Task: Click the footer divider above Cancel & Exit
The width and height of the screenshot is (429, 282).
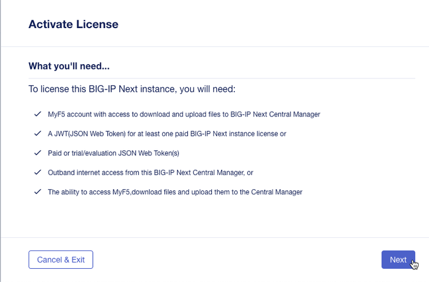Action: point(215,237)
